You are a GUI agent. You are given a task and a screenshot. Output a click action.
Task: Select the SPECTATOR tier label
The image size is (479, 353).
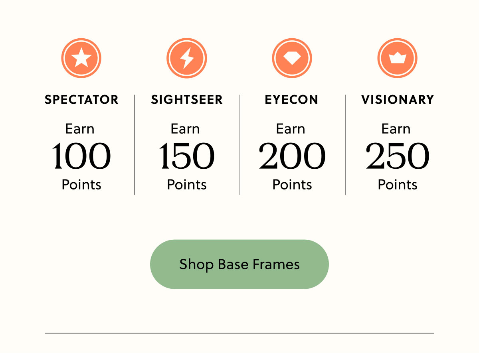[81, 100]
